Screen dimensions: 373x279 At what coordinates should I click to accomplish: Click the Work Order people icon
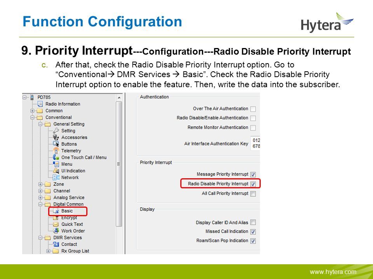[x=56, y=231]
